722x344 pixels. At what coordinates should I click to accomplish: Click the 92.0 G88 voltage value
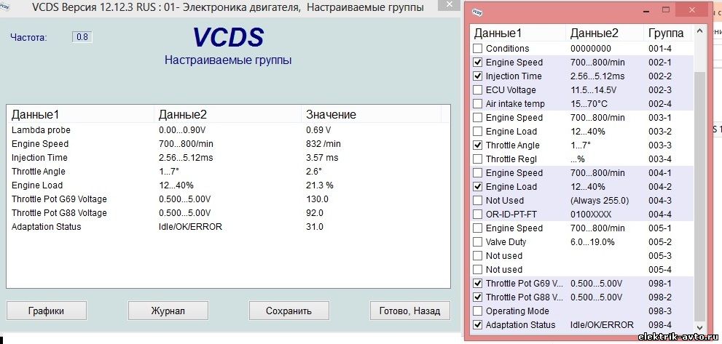click(x=315, y=213)
